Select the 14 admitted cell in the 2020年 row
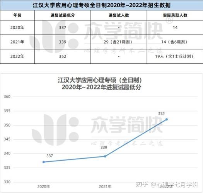 (x=175, y=27)
